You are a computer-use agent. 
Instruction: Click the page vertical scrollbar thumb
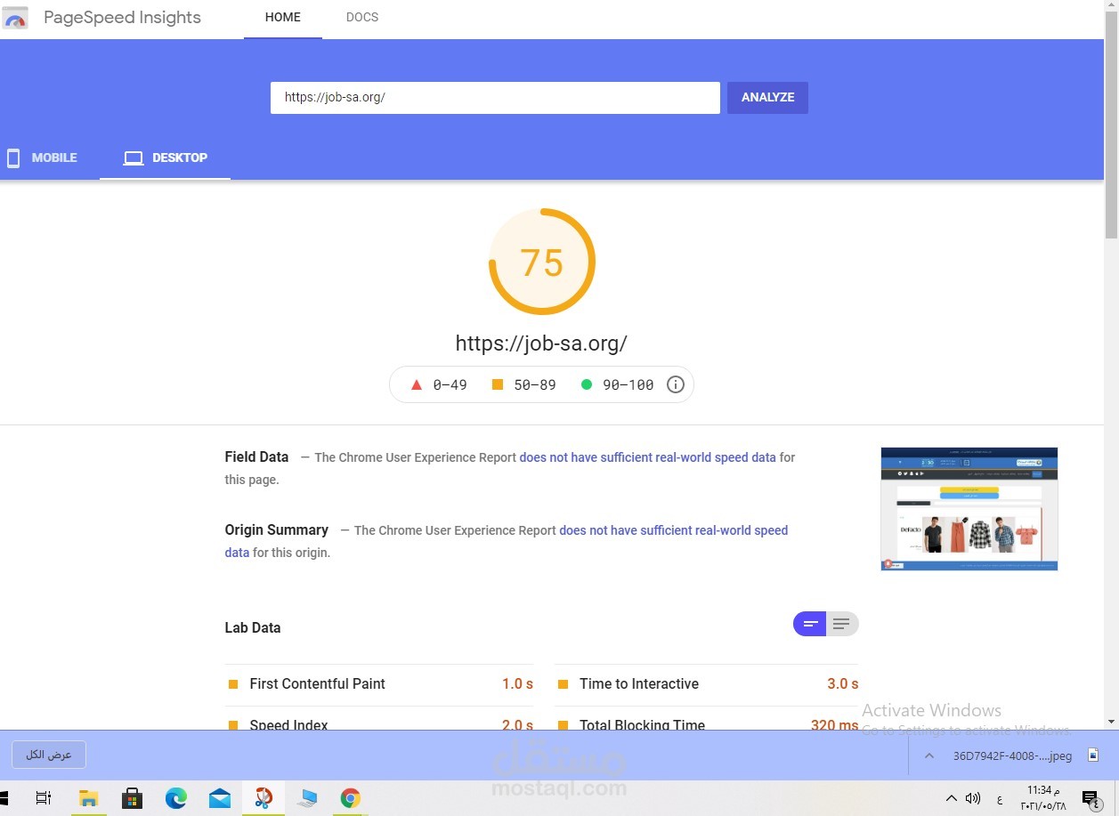tap(1111, 125)
